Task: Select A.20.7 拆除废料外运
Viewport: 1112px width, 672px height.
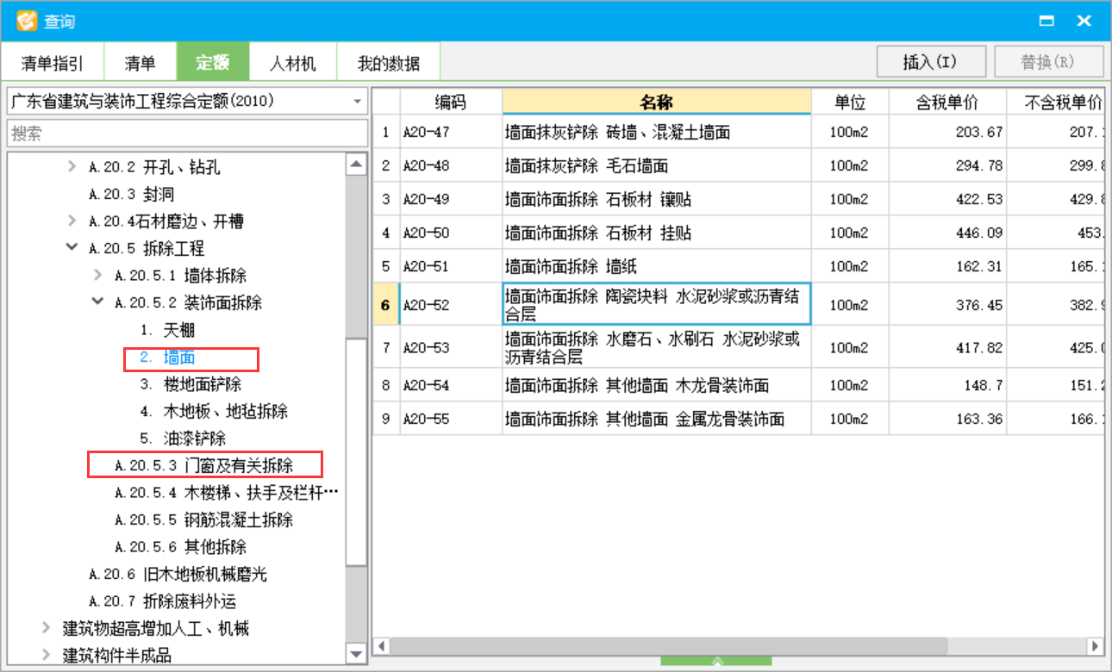Action: click(x=162, y=601)
